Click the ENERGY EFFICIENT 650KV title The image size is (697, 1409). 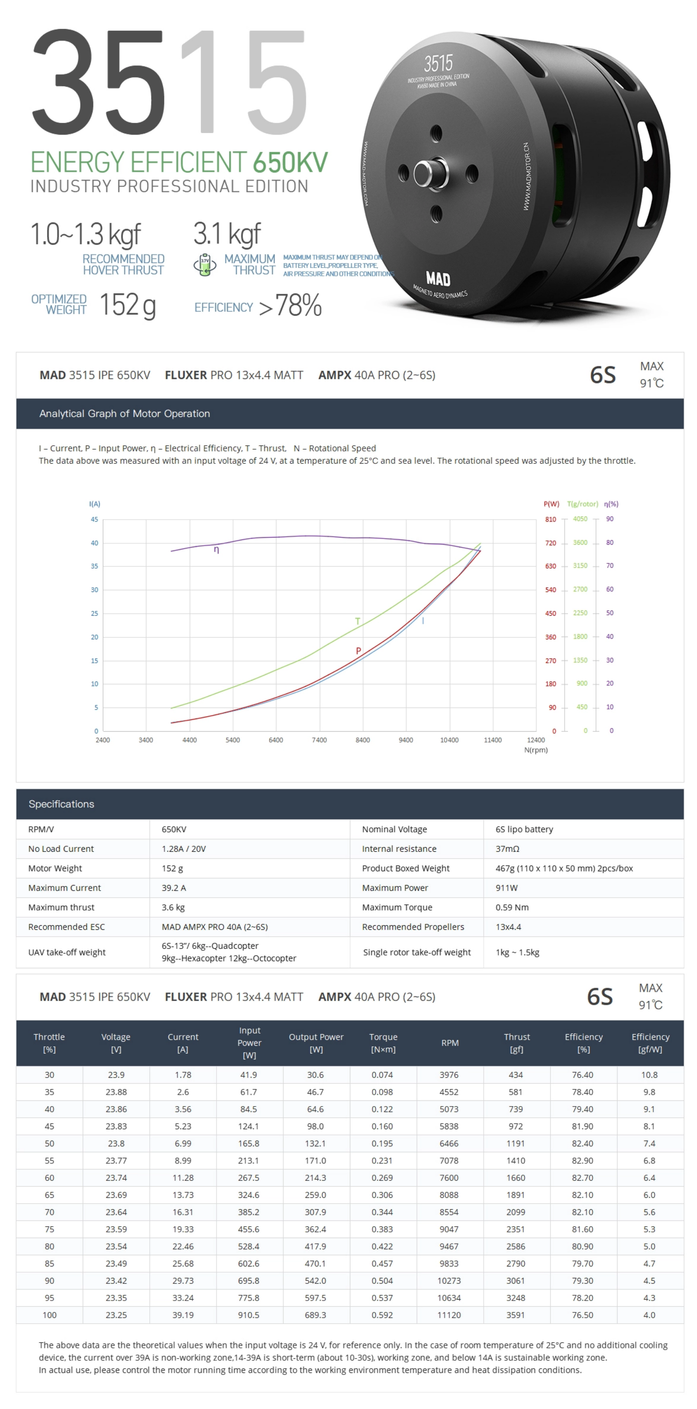pos(179,162)
